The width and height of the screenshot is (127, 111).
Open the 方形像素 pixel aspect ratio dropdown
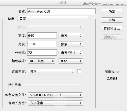[x=55, y=103]
